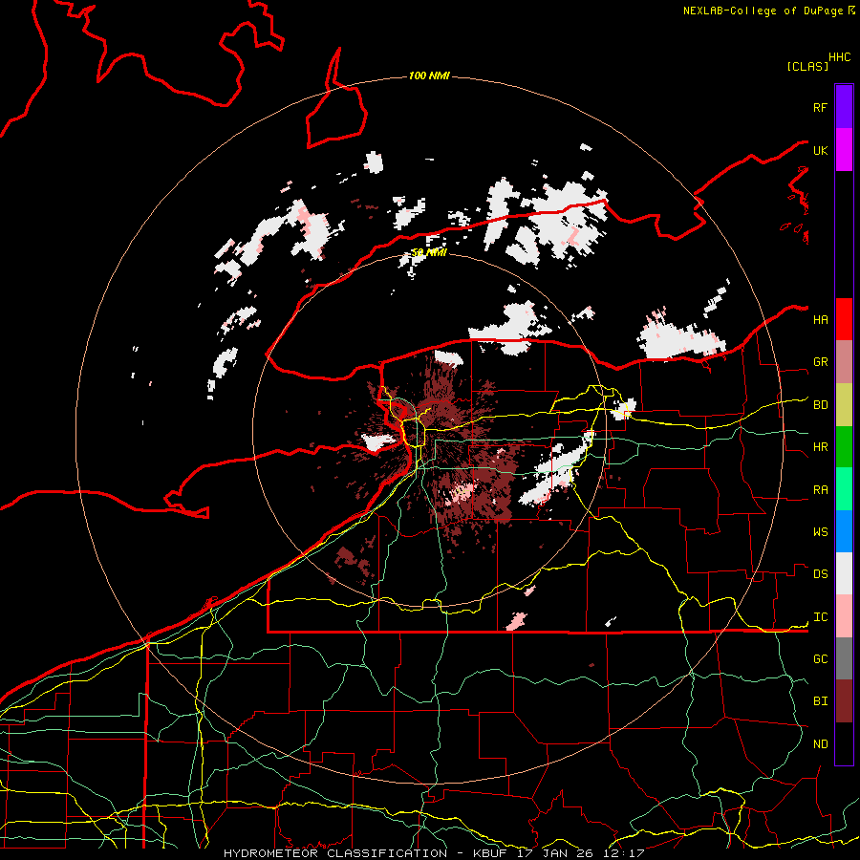
Task: Click the HR legend label
Action: point(820,447)
